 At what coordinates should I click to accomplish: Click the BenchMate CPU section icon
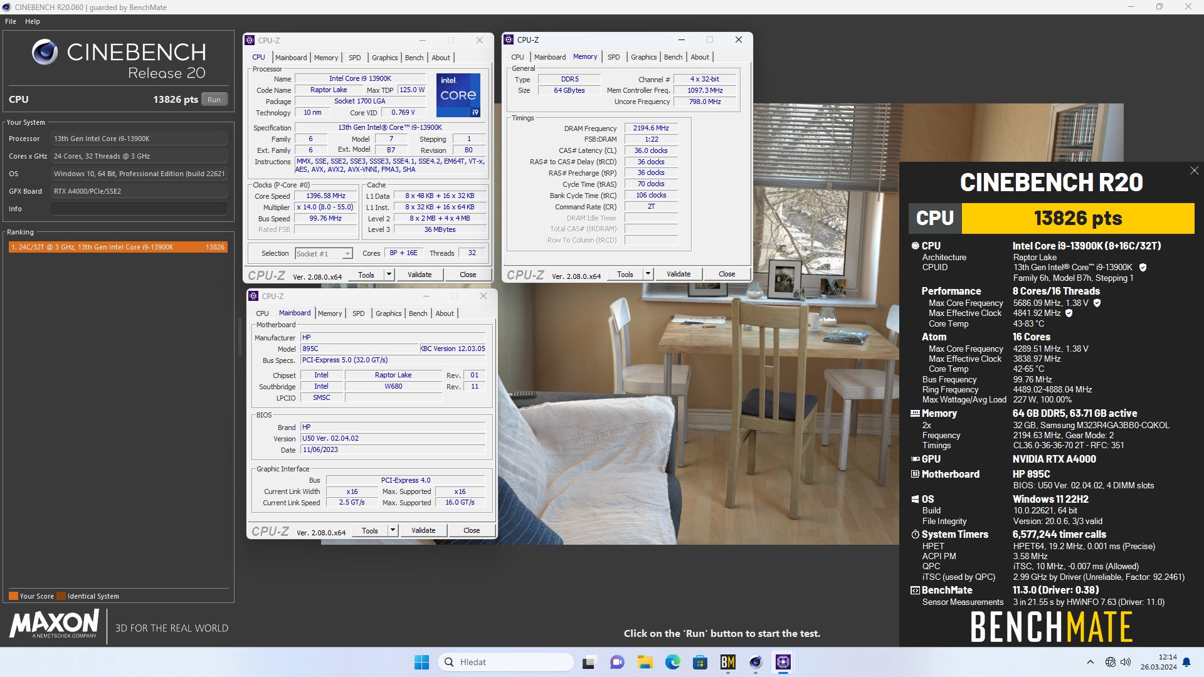click(915, 246)
